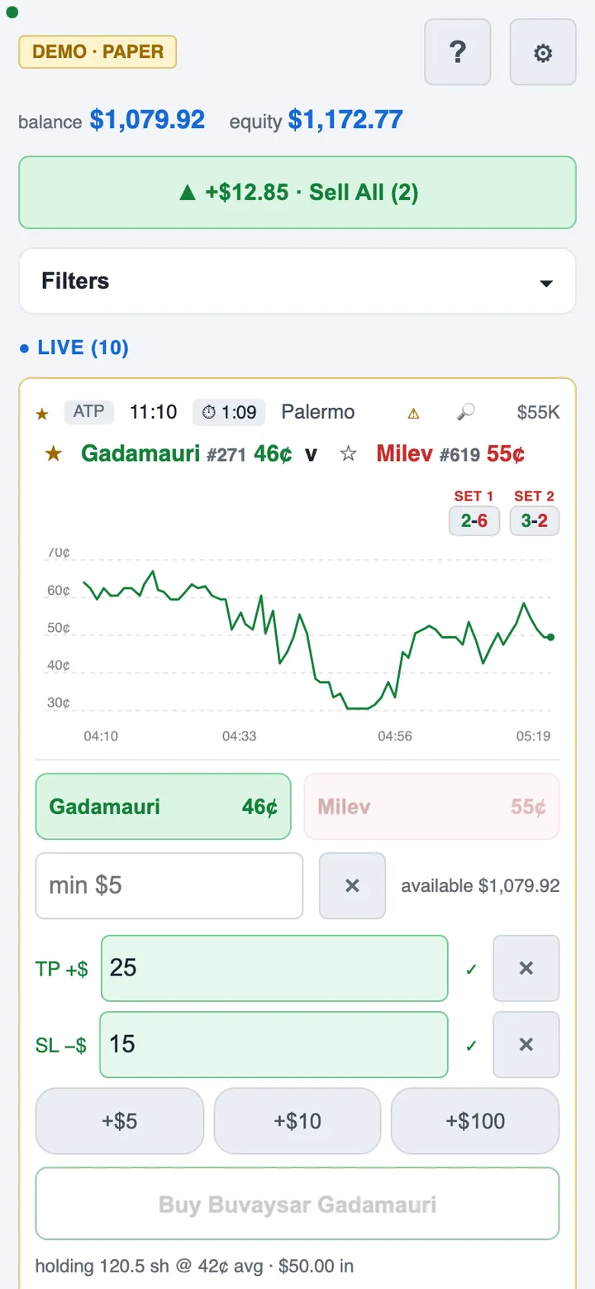
Task: Toggle Gadamauri favorite star
Action: coord(54,453)
